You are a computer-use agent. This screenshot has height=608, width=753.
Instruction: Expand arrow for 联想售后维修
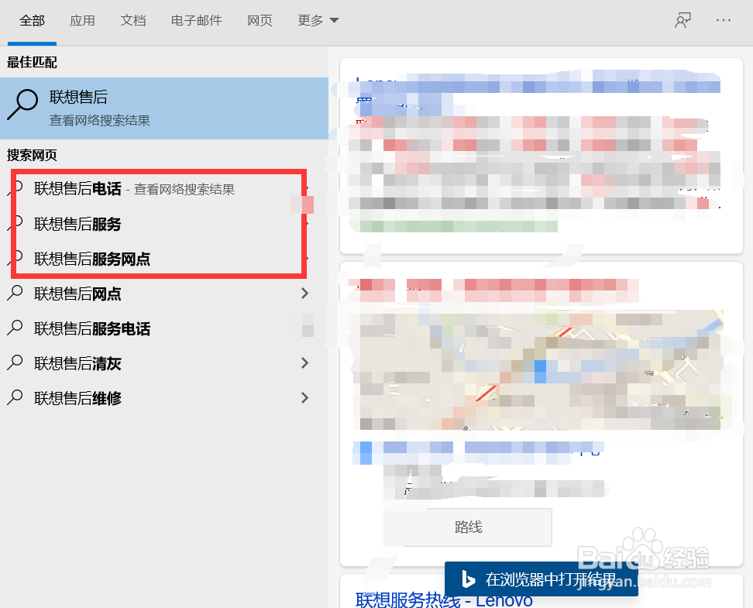pos(304,397)
